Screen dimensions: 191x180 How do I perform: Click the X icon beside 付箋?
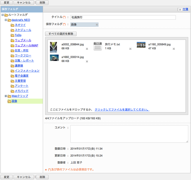(180, 10)
